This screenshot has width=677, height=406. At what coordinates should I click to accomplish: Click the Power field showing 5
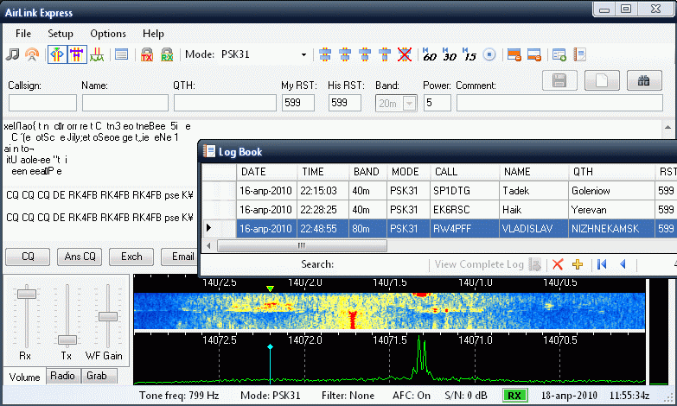(x=437, y=103)
